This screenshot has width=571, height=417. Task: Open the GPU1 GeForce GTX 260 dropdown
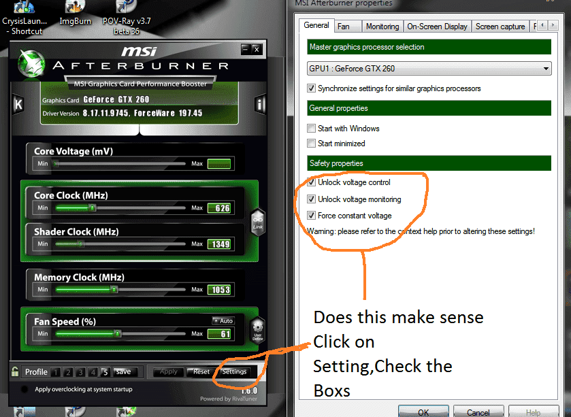pyautogui.click(x=429, y=69)
